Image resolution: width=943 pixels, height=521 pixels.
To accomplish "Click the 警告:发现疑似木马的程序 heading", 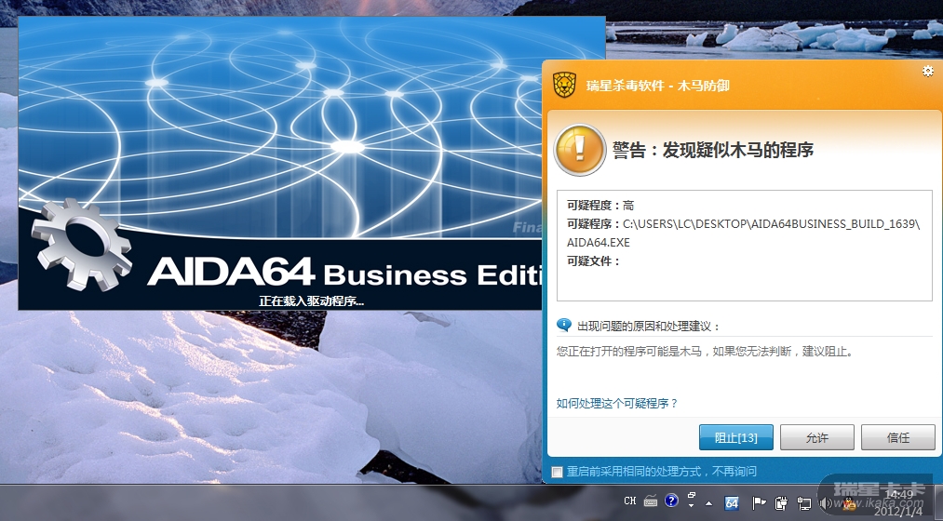I will click(x=713, y=150).
